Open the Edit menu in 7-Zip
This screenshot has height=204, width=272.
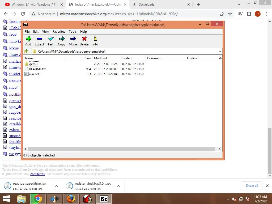36,32
